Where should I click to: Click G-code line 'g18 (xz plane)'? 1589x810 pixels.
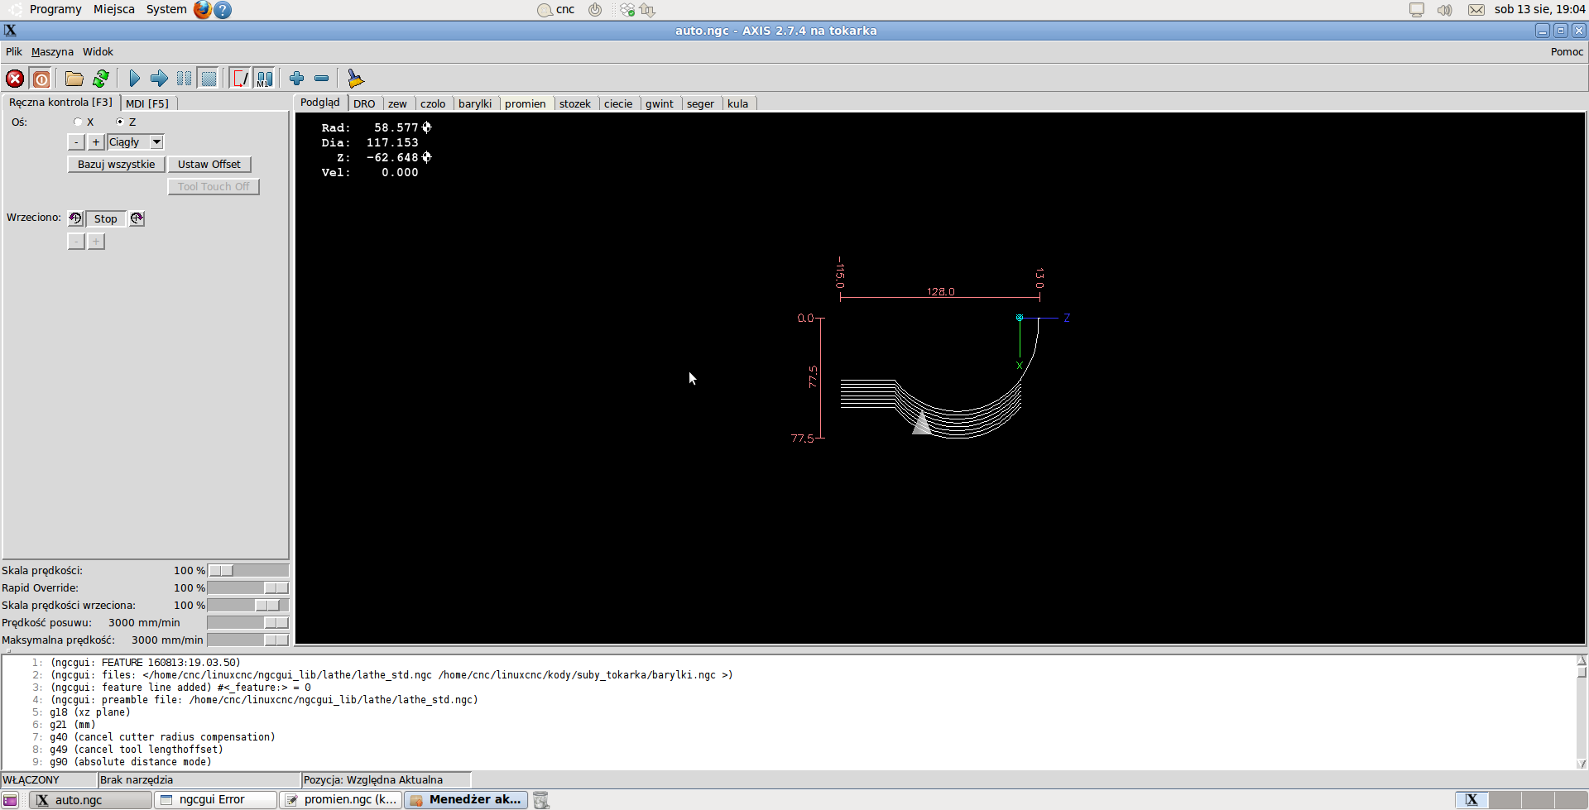pos(90,712)
